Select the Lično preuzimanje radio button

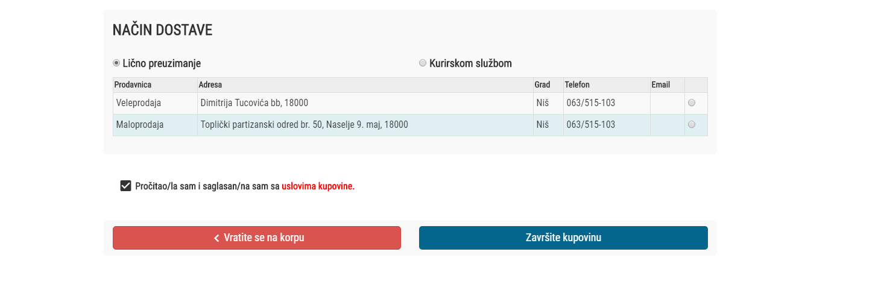(x=116, y=63)
